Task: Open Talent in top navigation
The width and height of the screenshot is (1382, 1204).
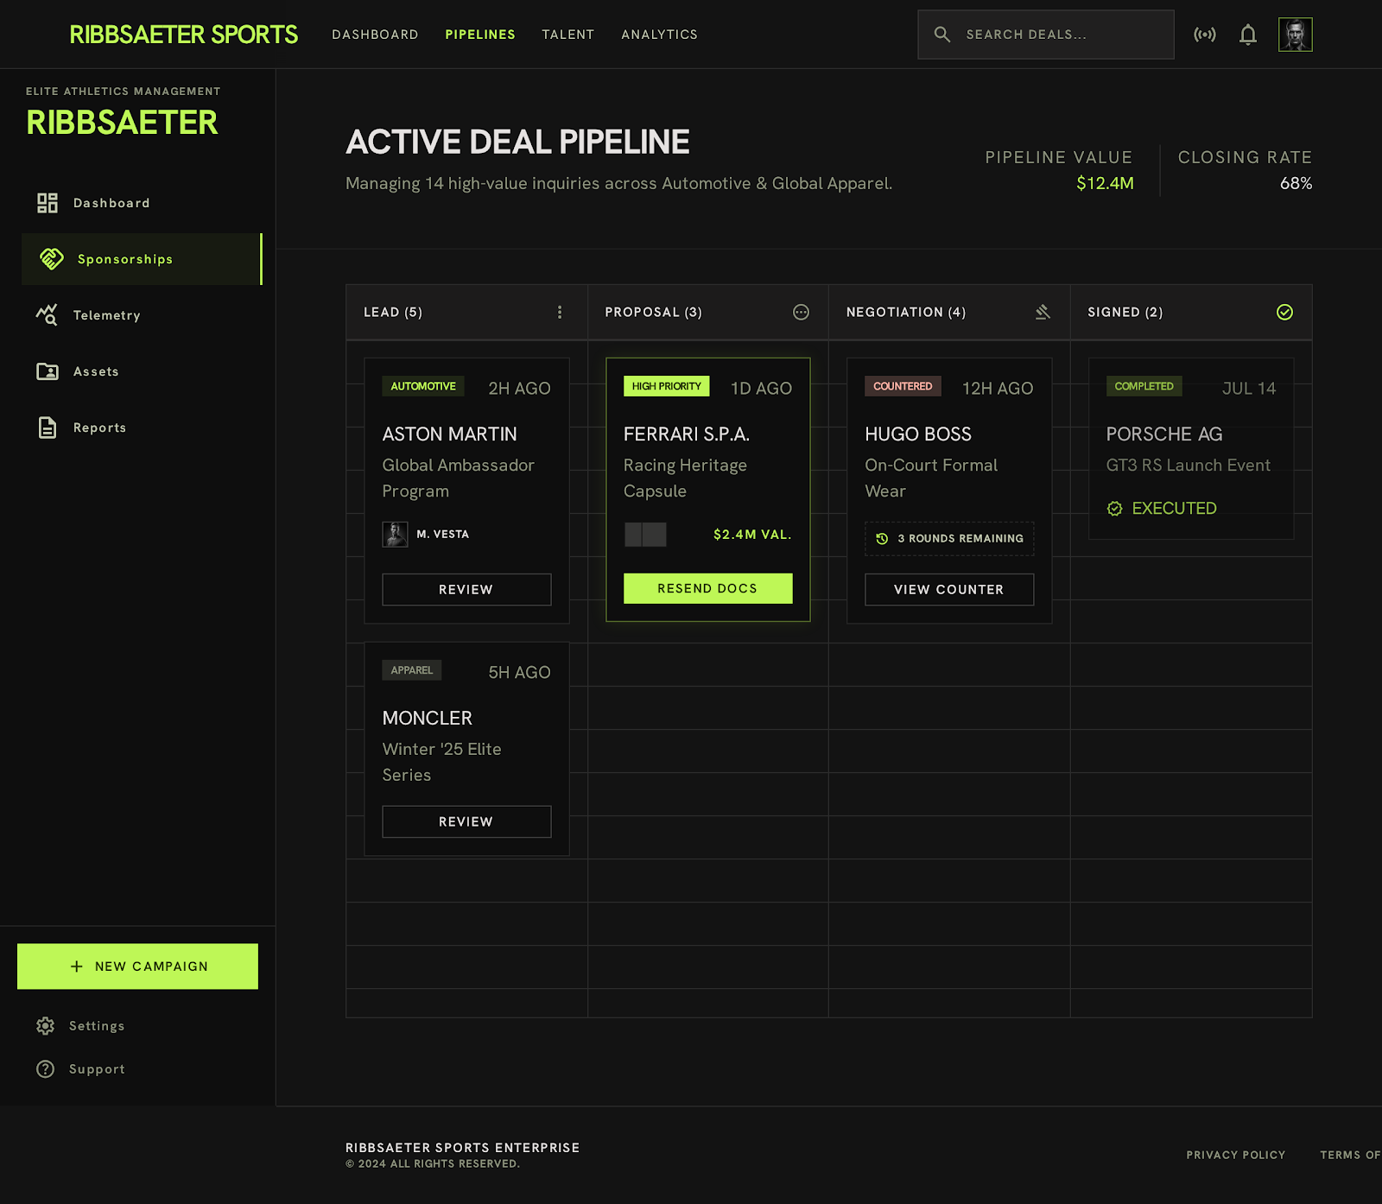Action: [x=568, y=35]
